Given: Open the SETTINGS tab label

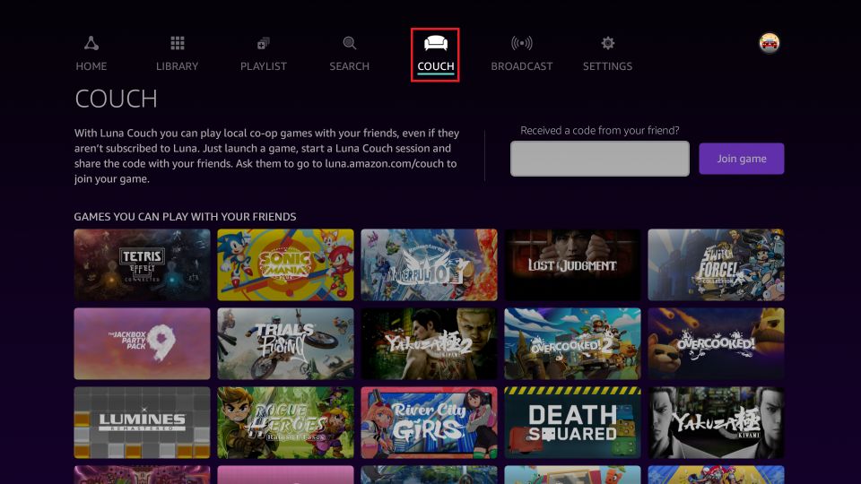Looking at the screenshot, I should point(607,65).
